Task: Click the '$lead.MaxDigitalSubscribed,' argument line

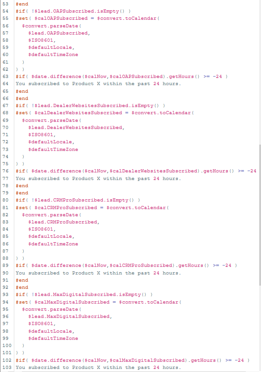Action: click(70, 316)
